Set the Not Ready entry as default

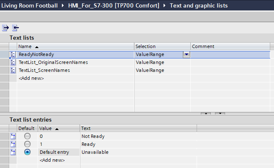click(x=27, y=136)
